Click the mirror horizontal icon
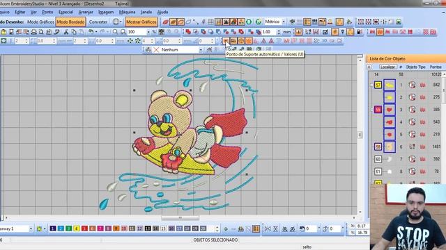 pos(268,228)
